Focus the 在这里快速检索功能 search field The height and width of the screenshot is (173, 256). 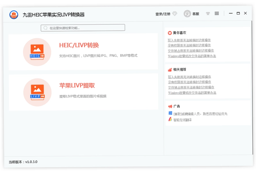[x=83, y=28]
